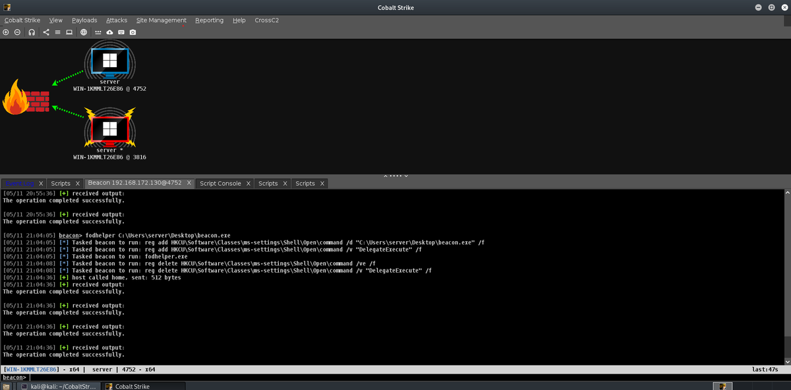Open Keystrokes via keyboard icon
Screen dimensions: 791x390
point(121,32)
